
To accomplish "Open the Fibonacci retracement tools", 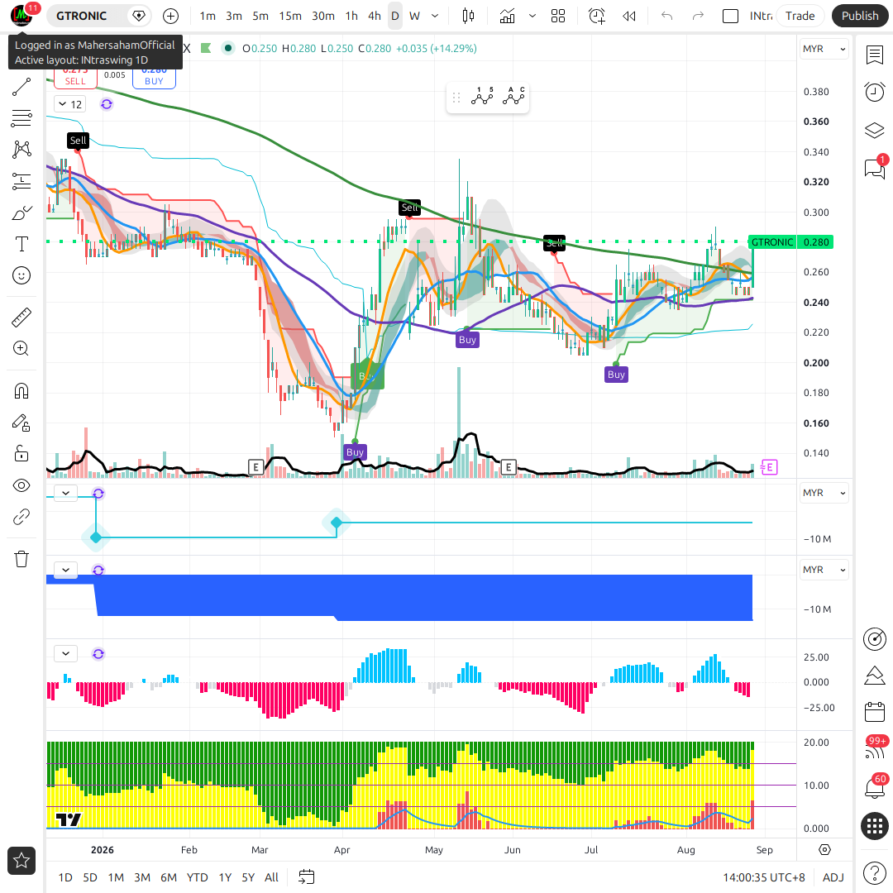I will pyautogui.click(x=21, y=118).
